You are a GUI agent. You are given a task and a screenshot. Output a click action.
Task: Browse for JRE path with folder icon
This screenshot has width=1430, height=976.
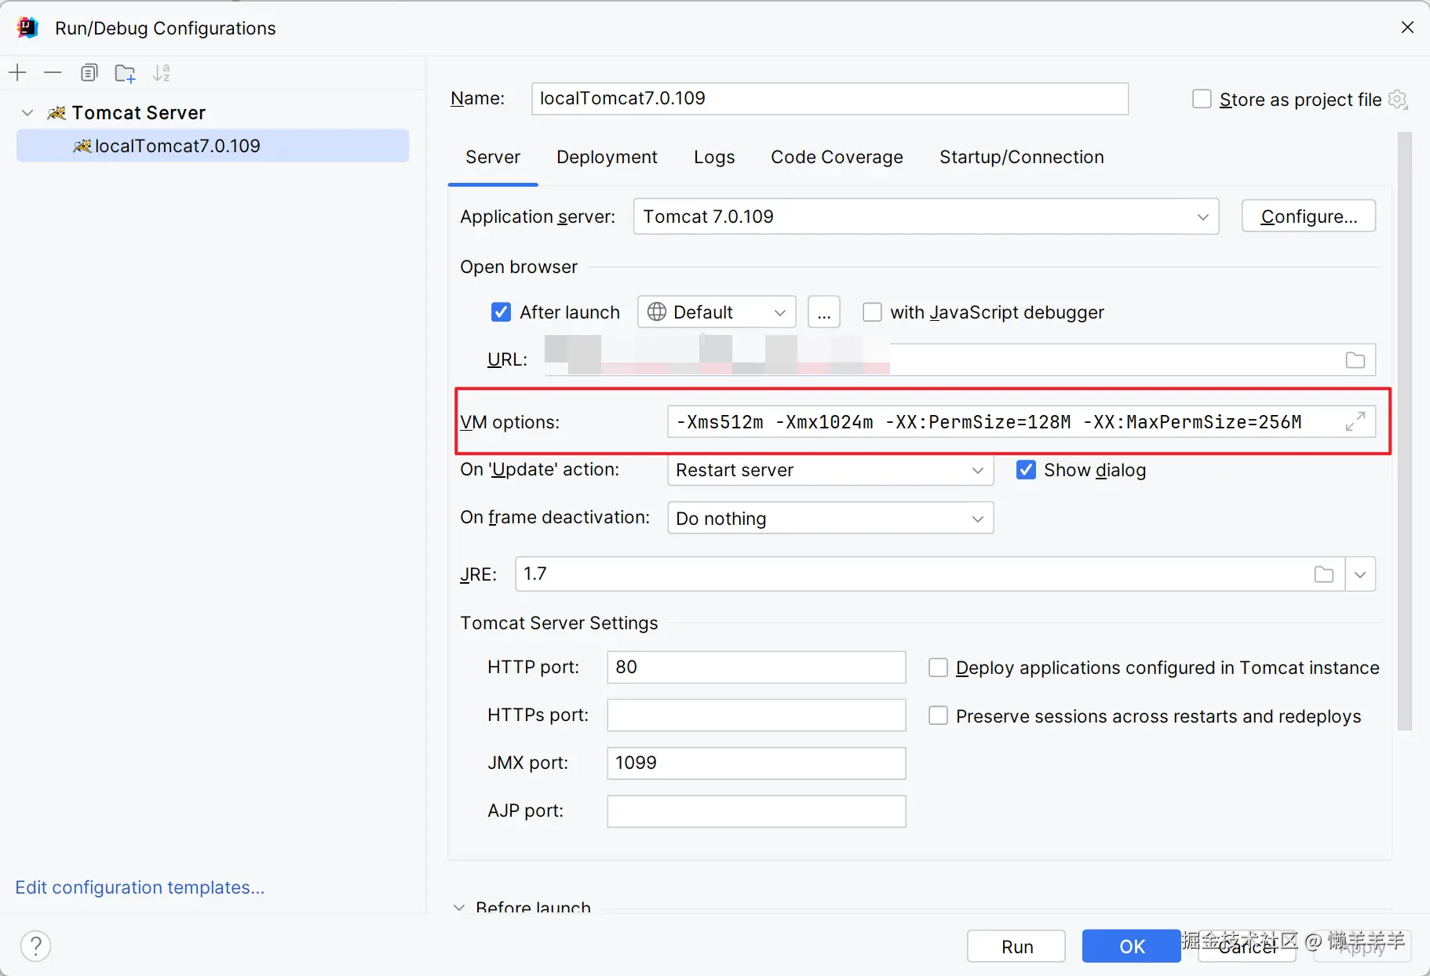pyautogui.click(x=1324, y=574)
